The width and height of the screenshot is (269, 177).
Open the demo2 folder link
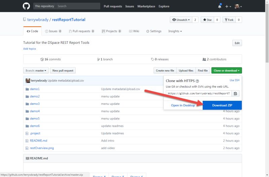[35, 96]
